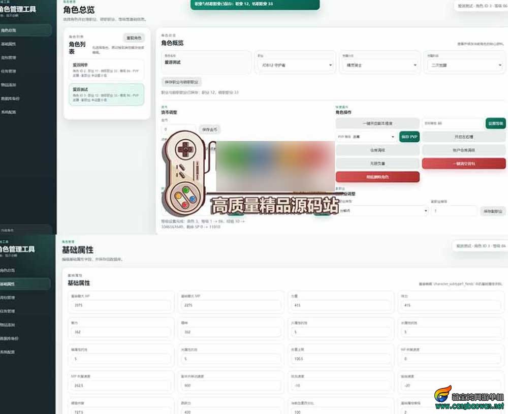Open 基础属性 in the upper sidebar

(x=25, y=44)
